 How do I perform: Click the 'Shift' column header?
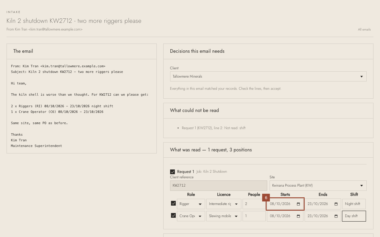[x=354, y=195]
